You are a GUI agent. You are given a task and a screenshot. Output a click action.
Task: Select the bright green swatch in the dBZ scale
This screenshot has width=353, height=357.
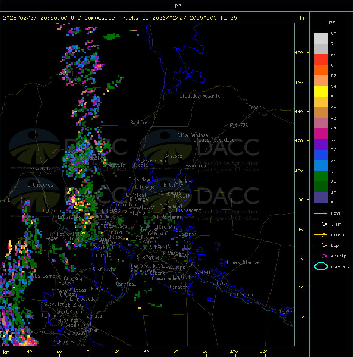coord(321,176)
